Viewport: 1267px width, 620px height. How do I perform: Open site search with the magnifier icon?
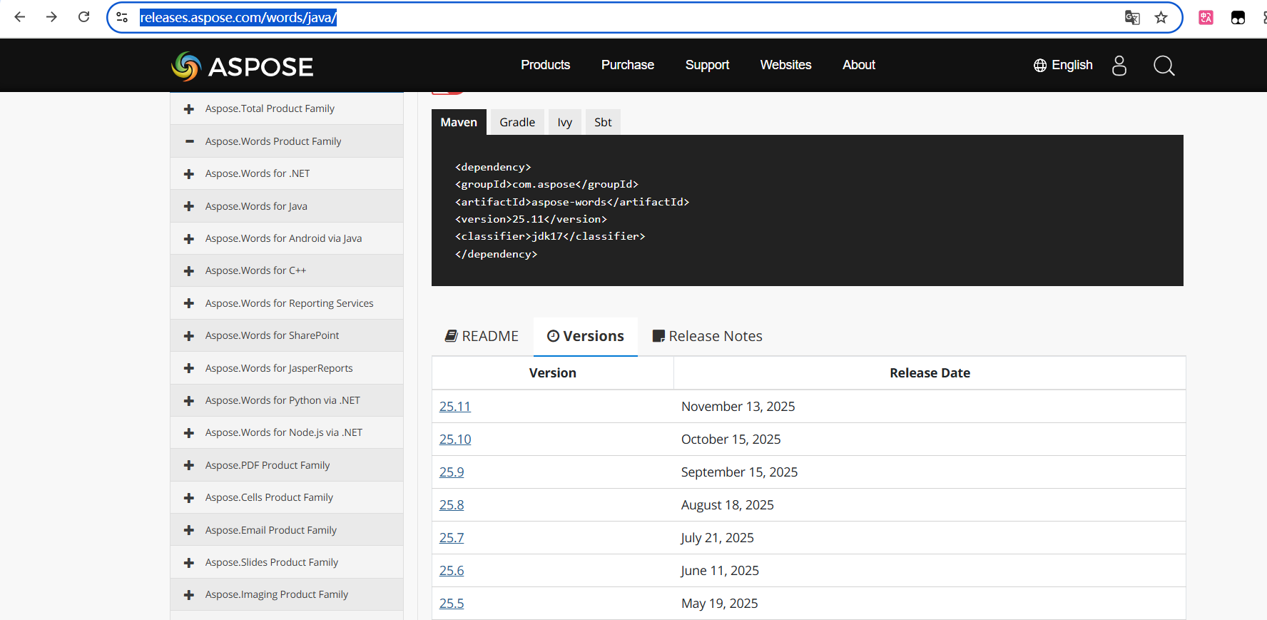click(x=1164, y=66)
